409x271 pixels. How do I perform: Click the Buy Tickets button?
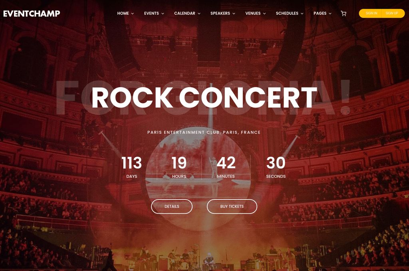tap(232, 207)
